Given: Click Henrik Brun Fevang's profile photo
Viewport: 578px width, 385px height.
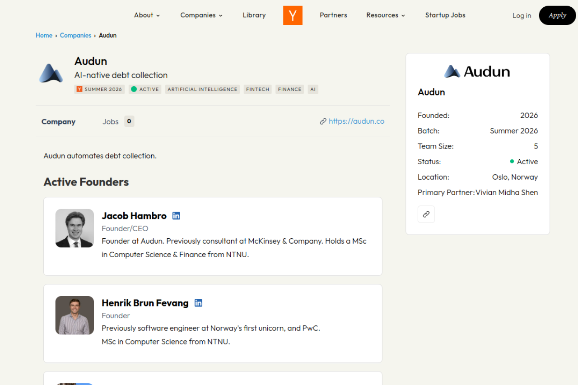Looking at the screenshot, I should point(75,315).
